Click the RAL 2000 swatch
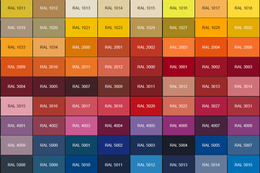This screenshot has width=260, height=173. point(81,47)
